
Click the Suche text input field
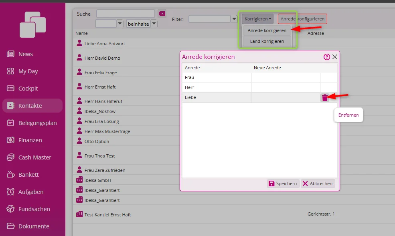pos(126,14)
